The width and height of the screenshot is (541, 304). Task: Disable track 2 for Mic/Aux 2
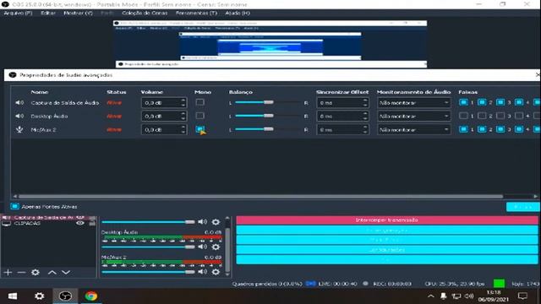click(x=482, y=129)
